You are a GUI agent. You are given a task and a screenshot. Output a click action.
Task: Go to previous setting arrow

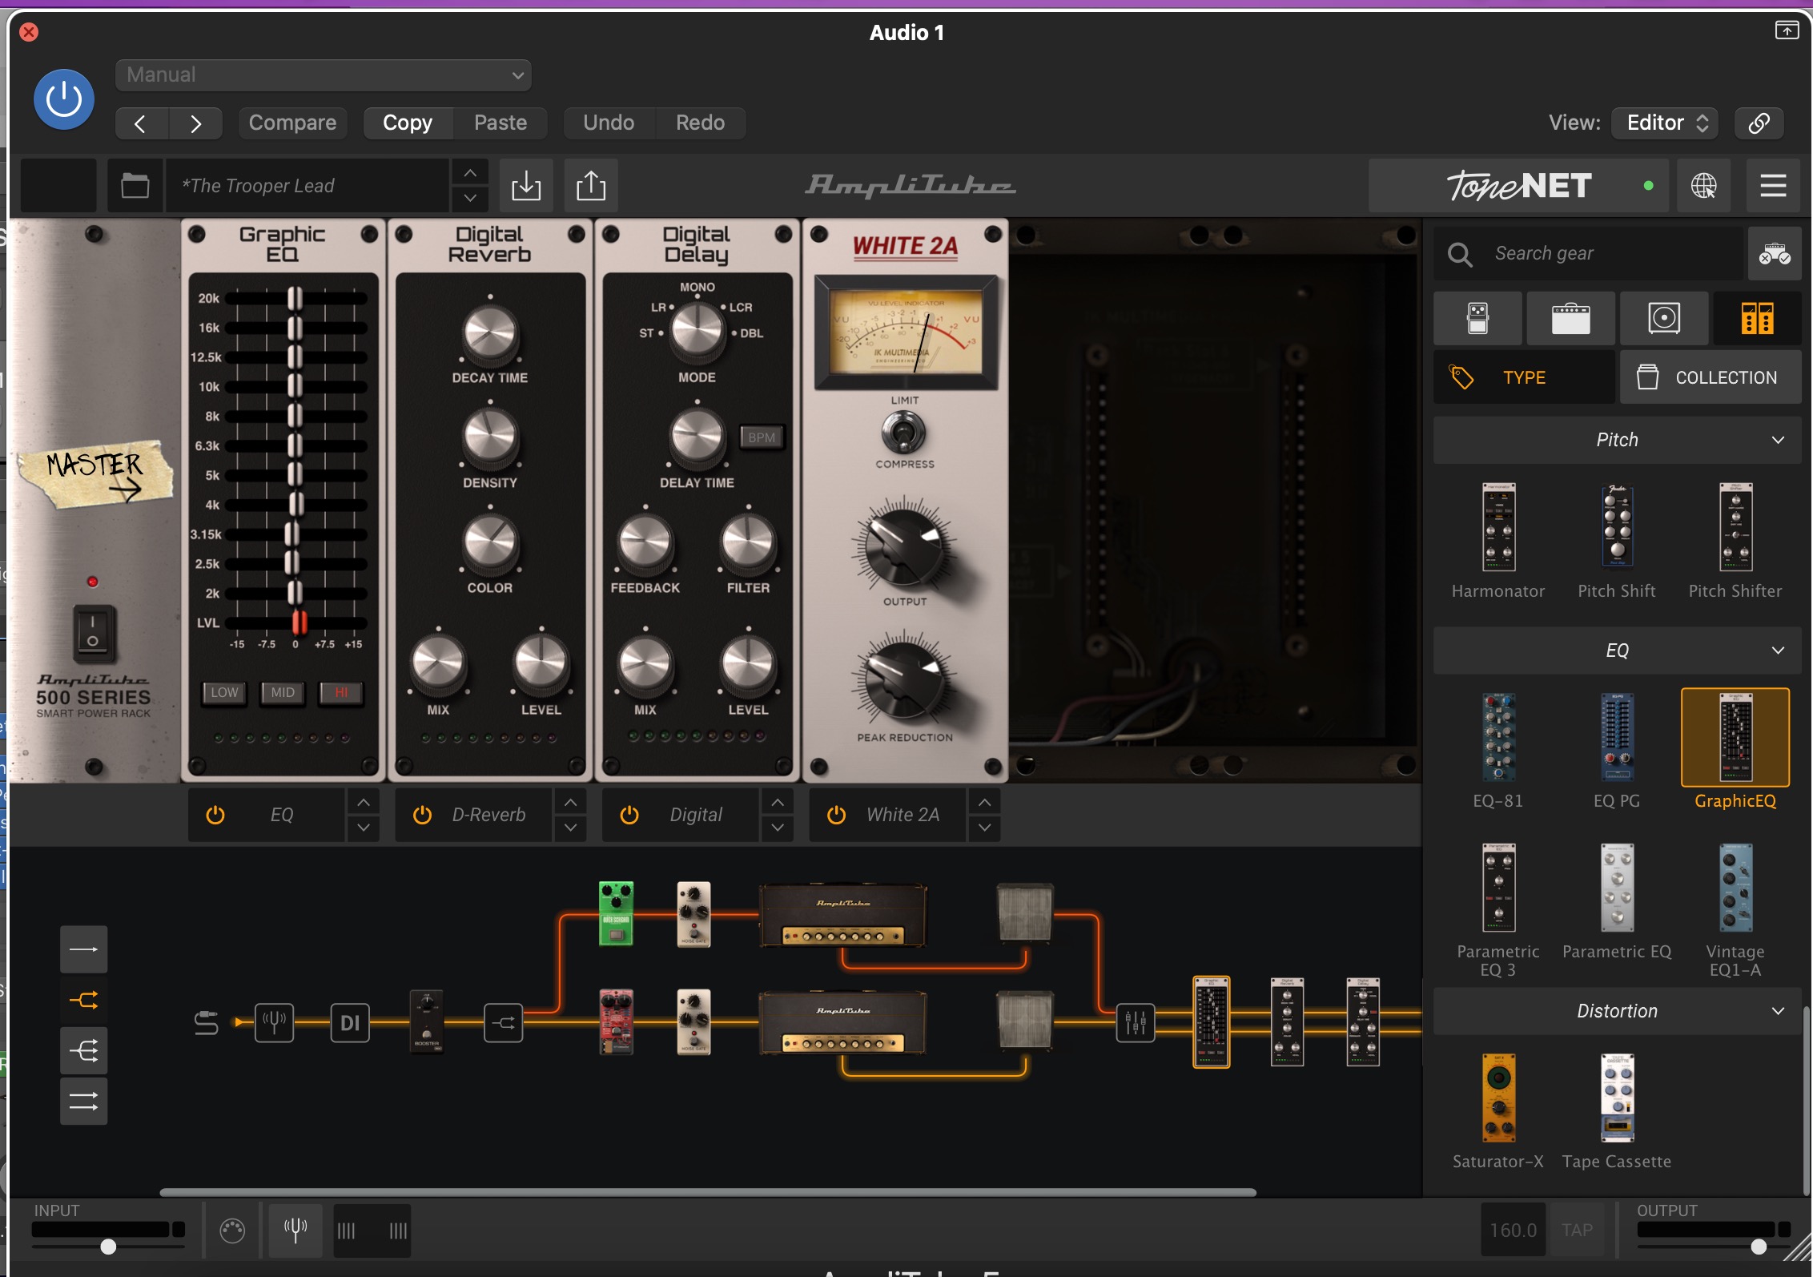141,123
